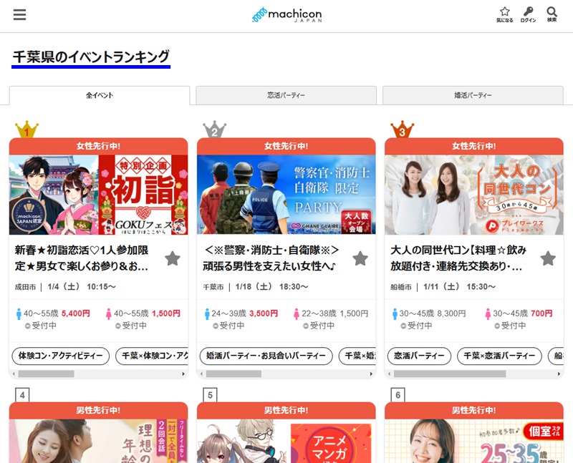Open the hamburger menu

(19, 15)
